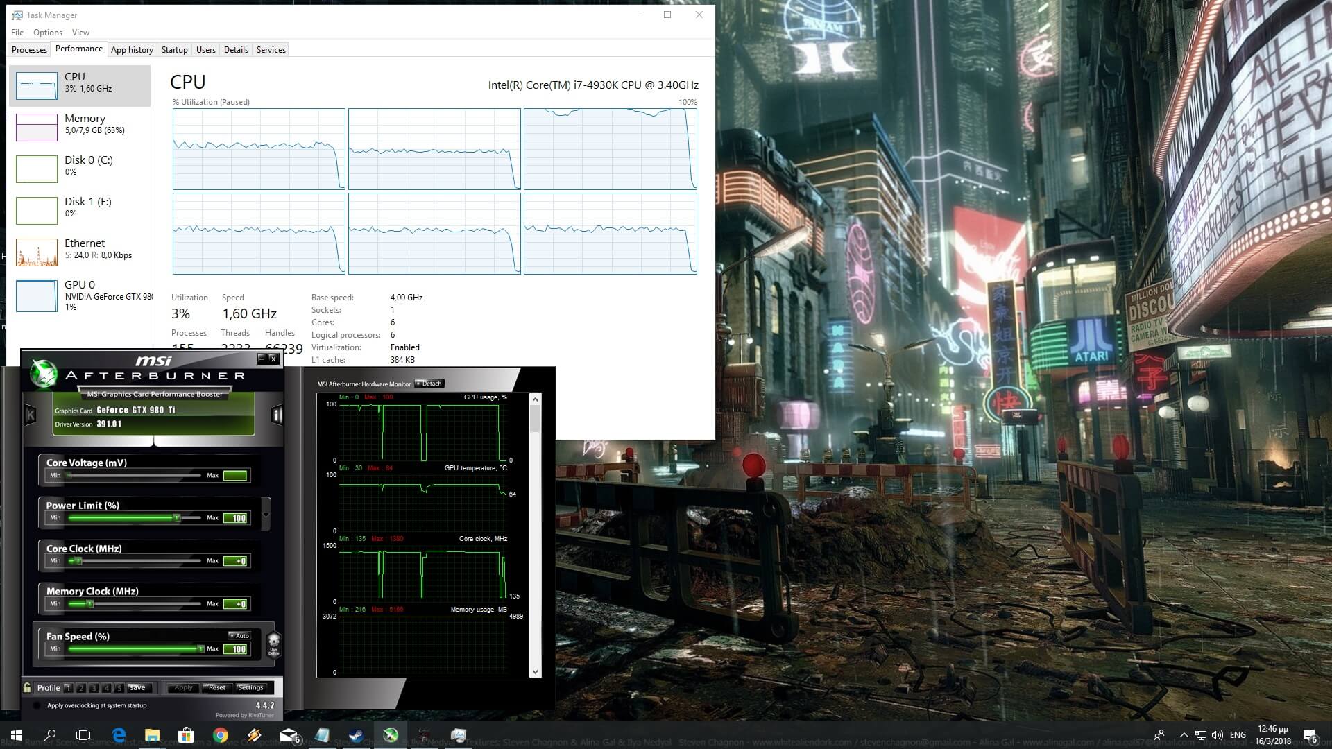
Task: Detach the hardware monitor window
Action: click(429, 384)
